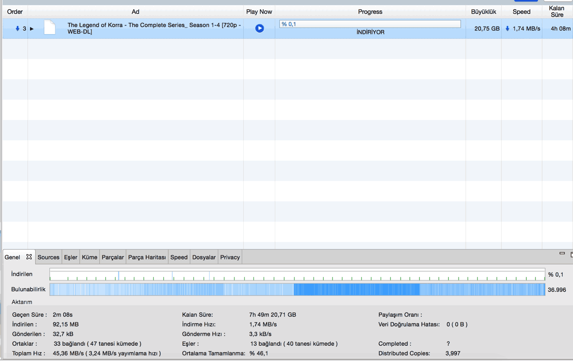Click the order number 3 in the torrent row
Viewport: 573px width, 361px height.
(24, 28)
